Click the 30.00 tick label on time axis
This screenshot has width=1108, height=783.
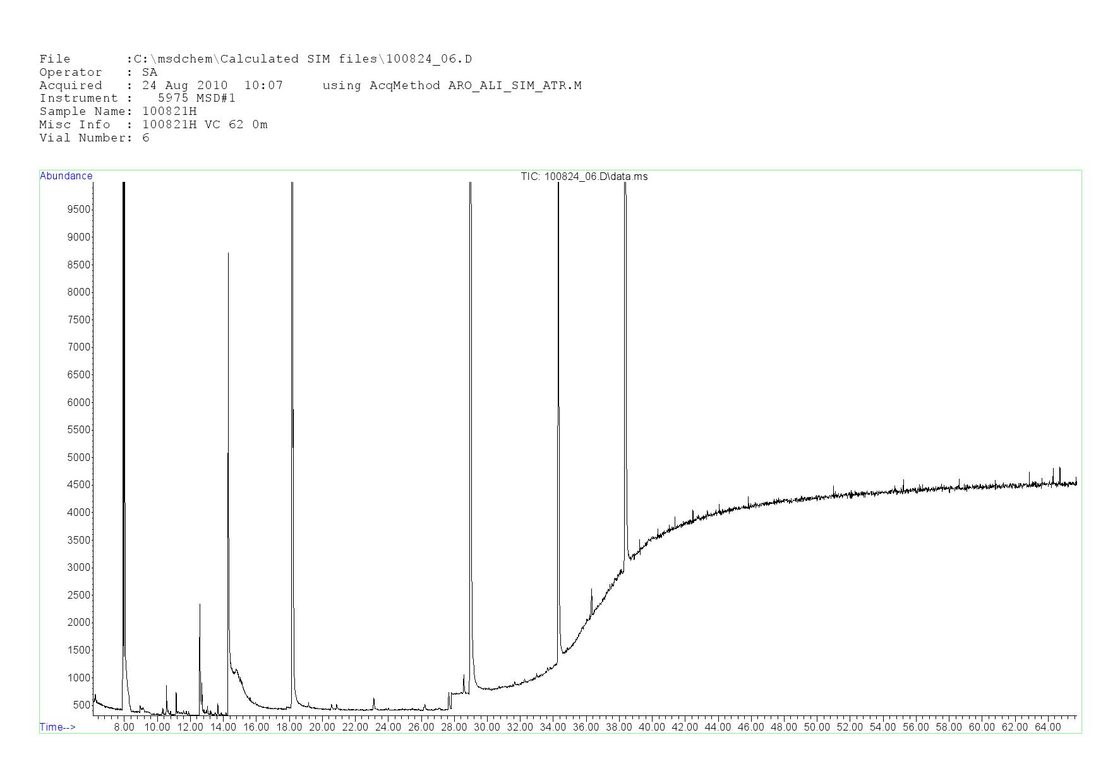click(486, 727)
